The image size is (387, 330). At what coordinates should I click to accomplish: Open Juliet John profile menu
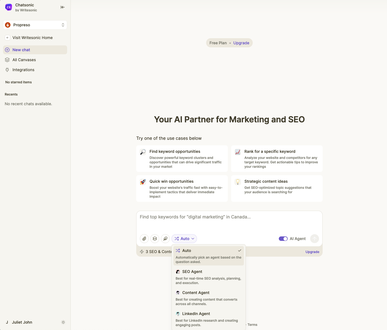tap(22, 322)
